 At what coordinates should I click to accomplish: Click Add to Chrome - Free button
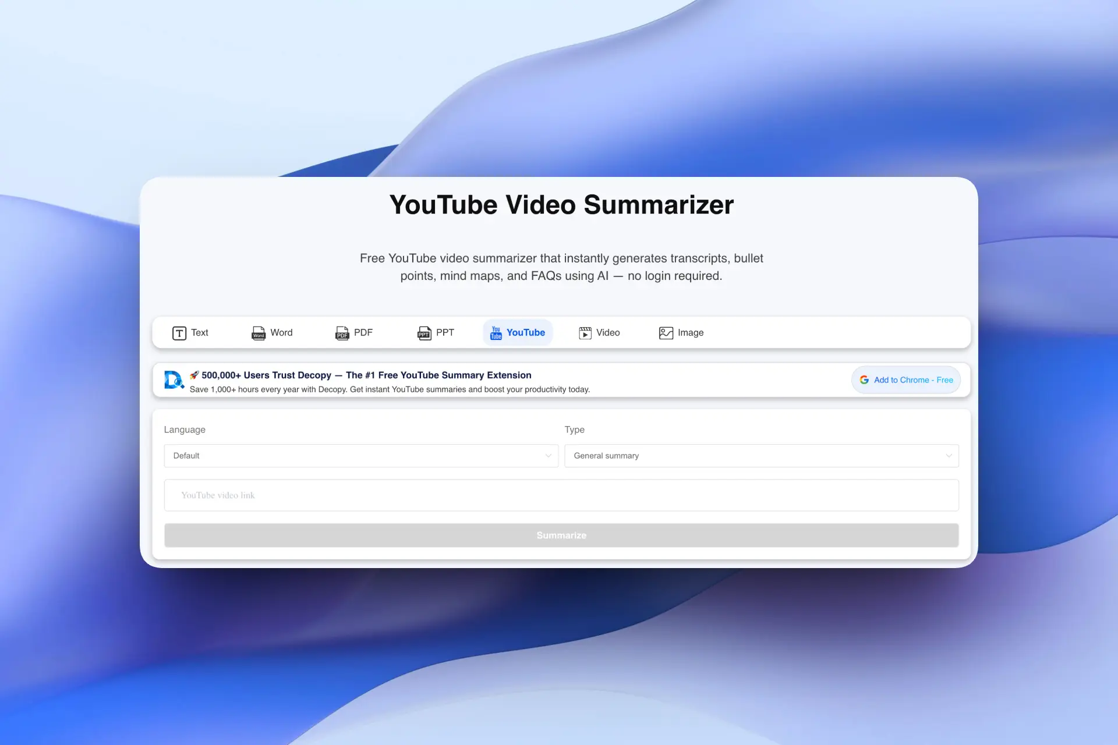[912, 380]
